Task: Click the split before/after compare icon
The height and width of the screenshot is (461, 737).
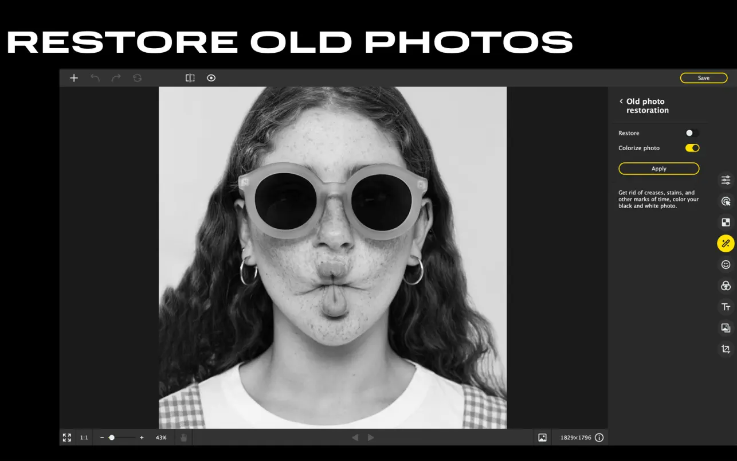Action: 190,78
